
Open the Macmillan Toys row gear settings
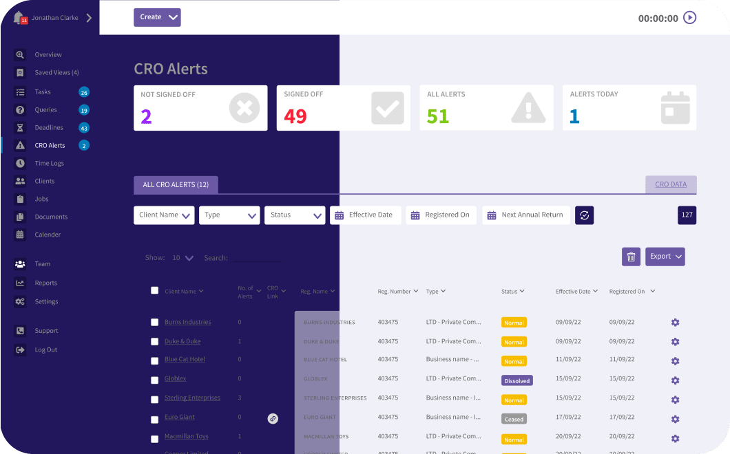click(675, 439)
